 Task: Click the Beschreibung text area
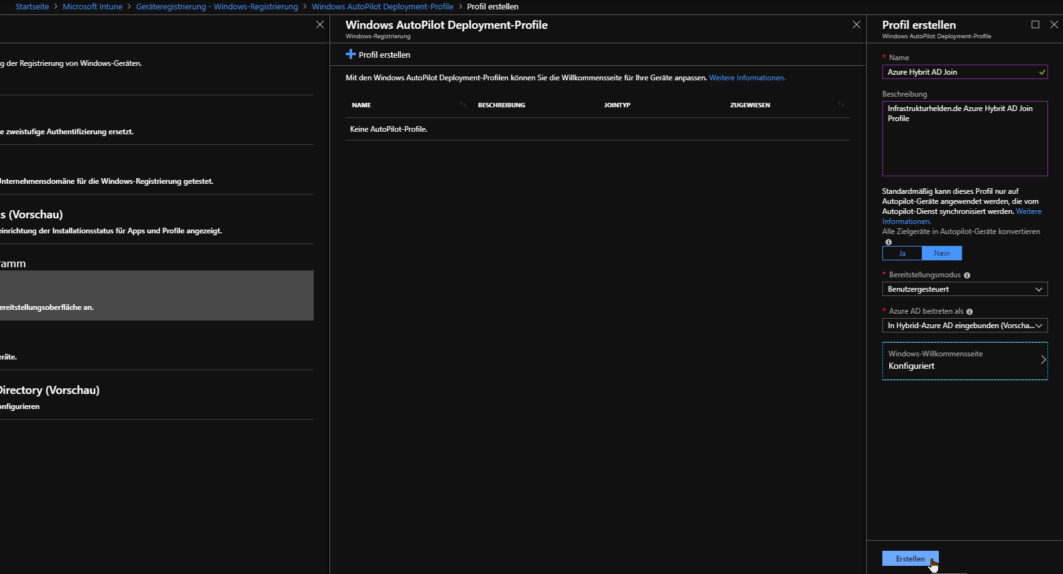(x=965, y=139)
